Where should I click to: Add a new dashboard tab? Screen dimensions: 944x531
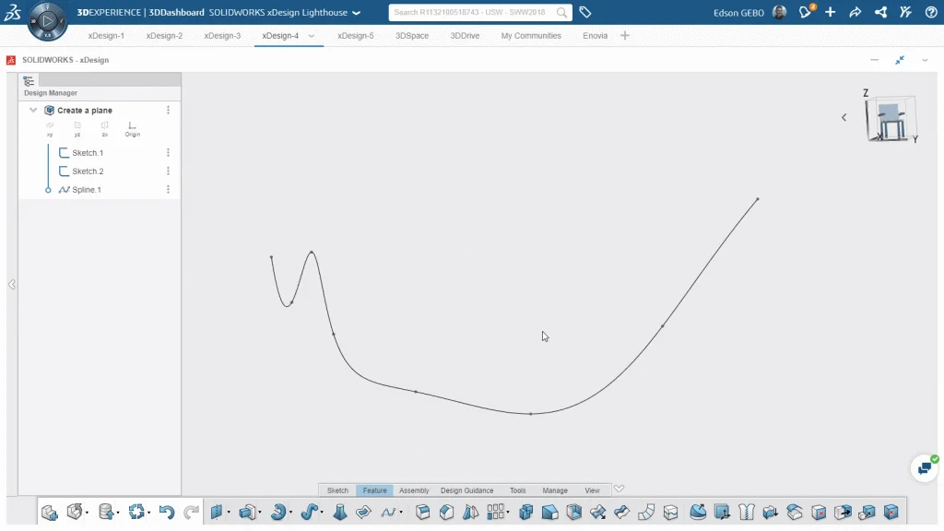(x=625, y=36)
